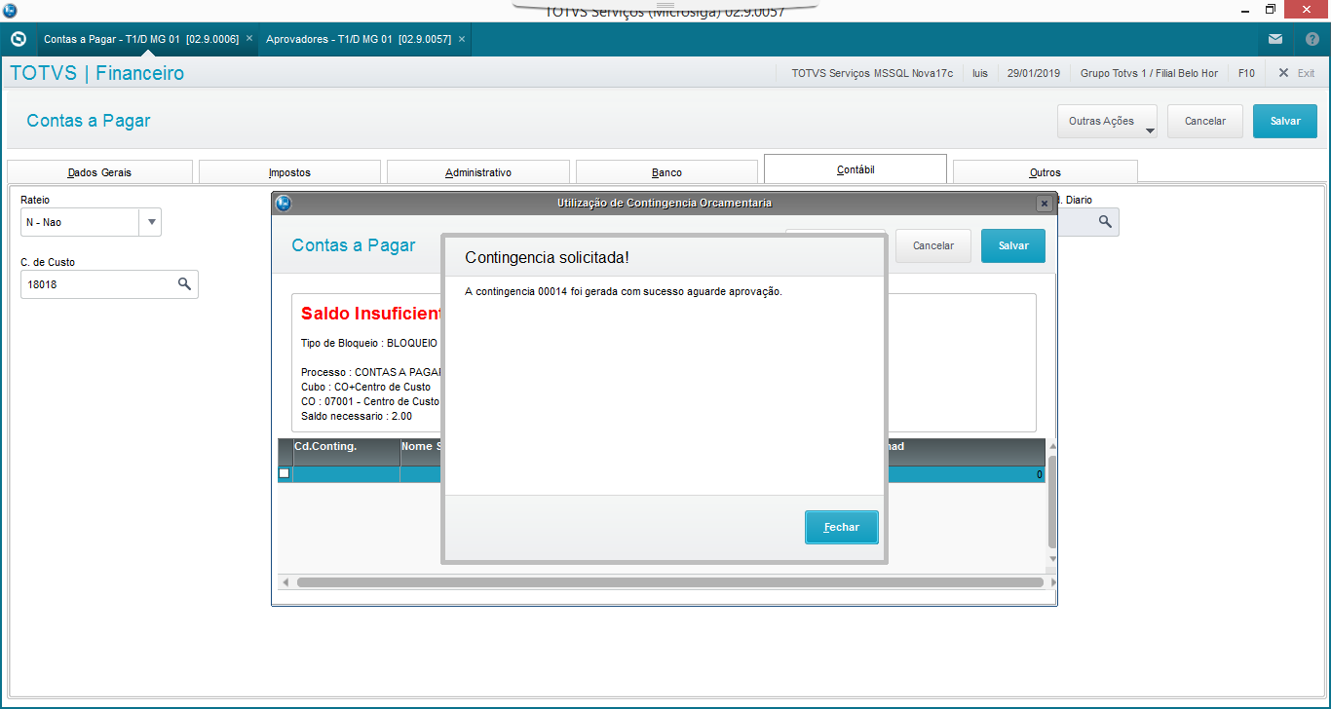This screenshot has width=1331, height=709.
Task: Click the TOTVS logo icon in the tab bar
Action: (x=18, y=39)
